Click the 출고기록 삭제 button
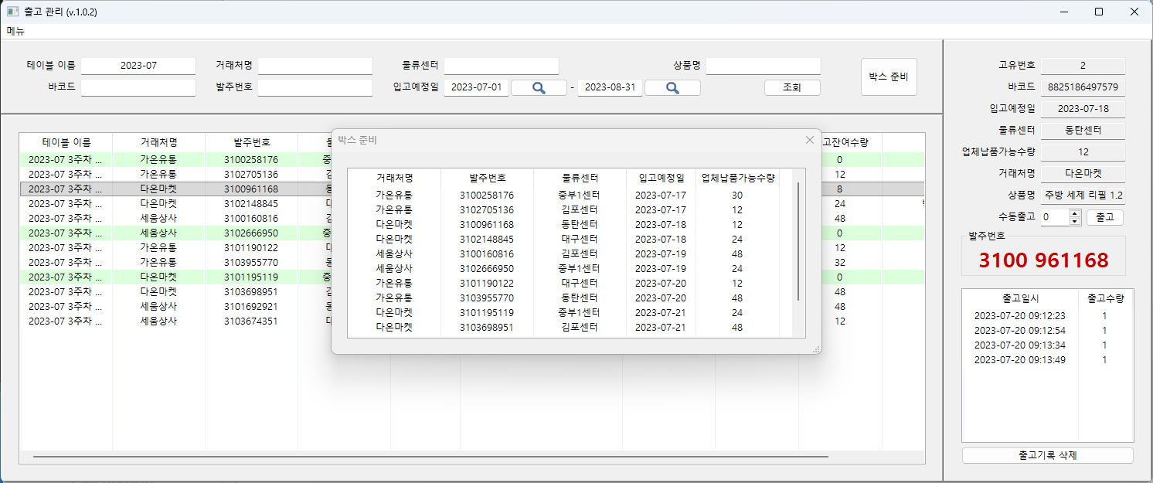Viewport: 1153px width, 483px height. coord(1047,455)
